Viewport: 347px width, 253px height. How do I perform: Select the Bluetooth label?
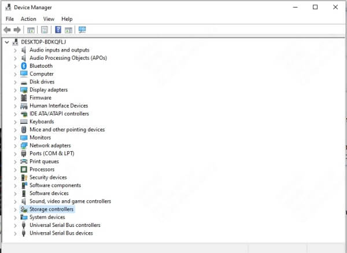(41, 66)
